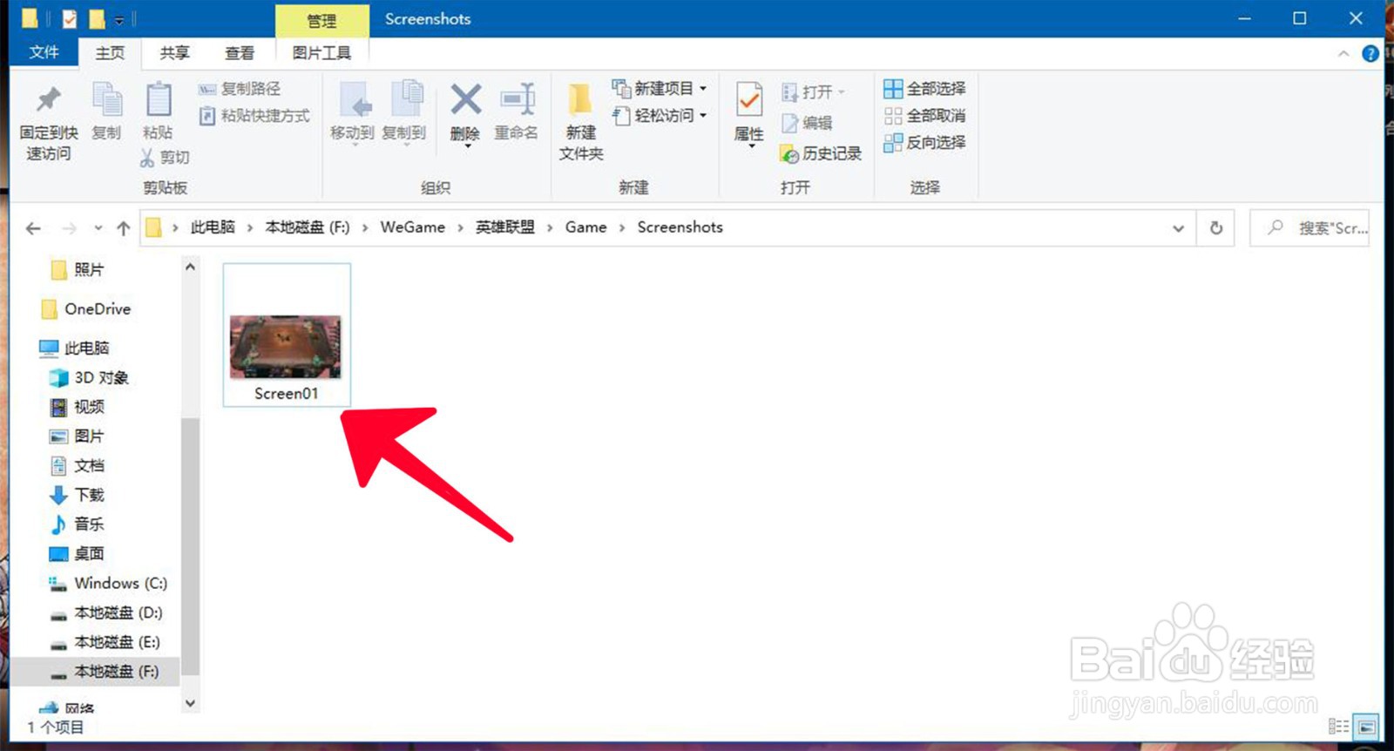Open the New item dropdown
The image size is (1394, 751).
[x=660, y=89]
